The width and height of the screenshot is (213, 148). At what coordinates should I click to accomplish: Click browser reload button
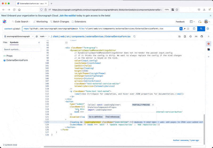[x=14, y=10]
